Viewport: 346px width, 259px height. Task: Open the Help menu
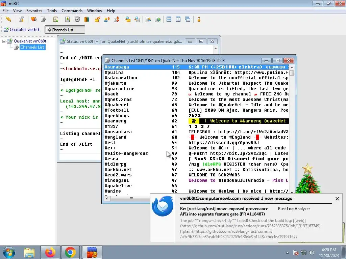111,10
